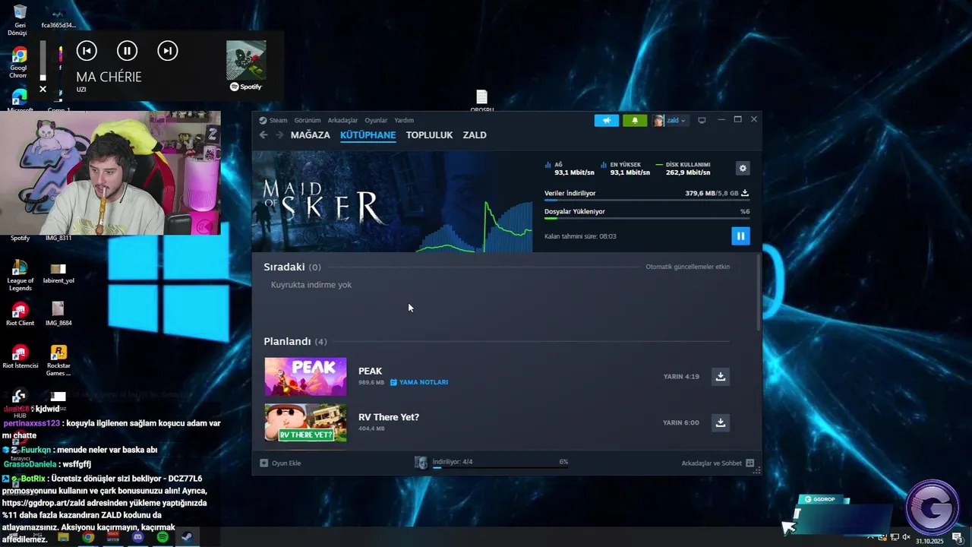
Task: Start PEAK download now
Action: click(x=721, y=376)
